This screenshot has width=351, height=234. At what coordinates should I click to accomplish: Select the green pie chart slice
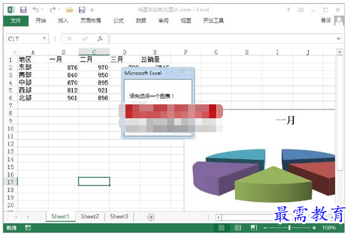click(273, 185)
